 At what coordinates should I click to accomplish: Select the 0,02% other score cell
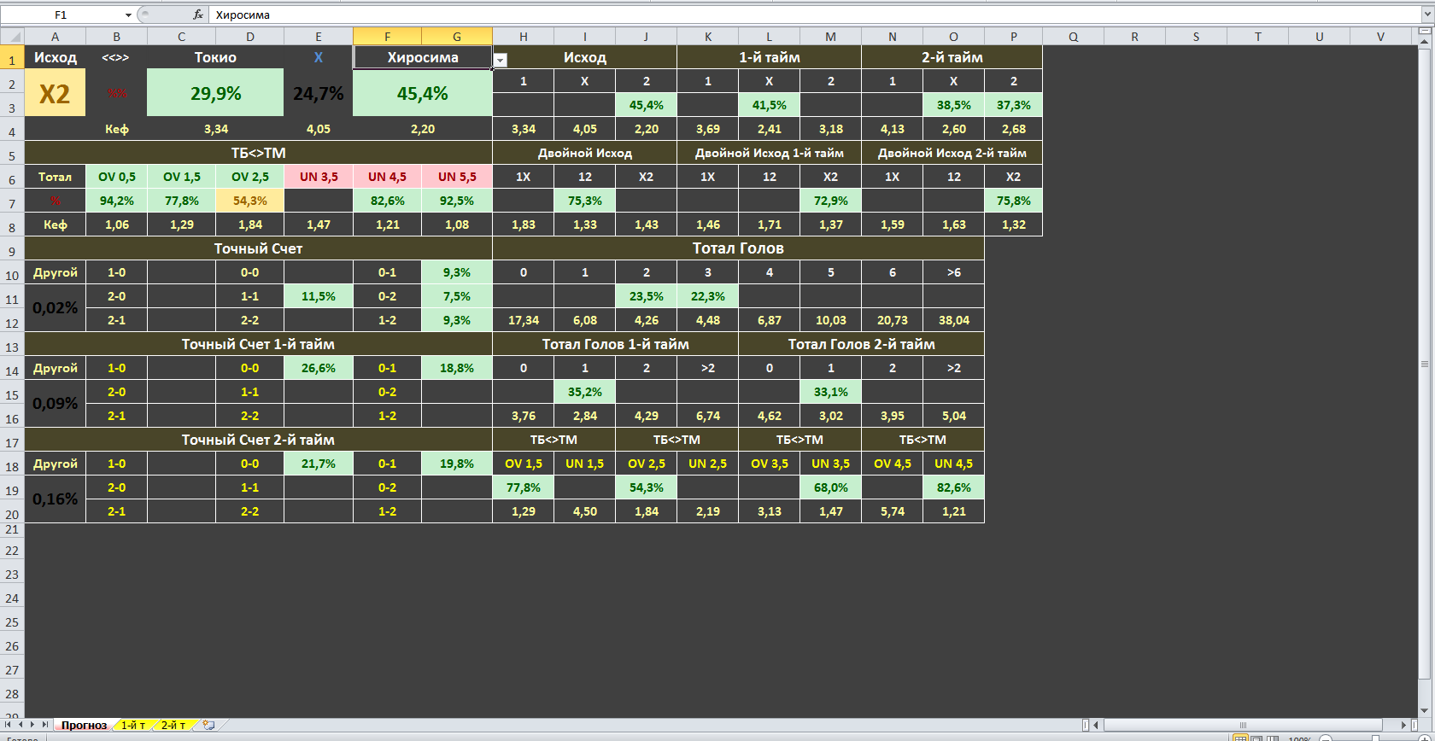point(56,308)
